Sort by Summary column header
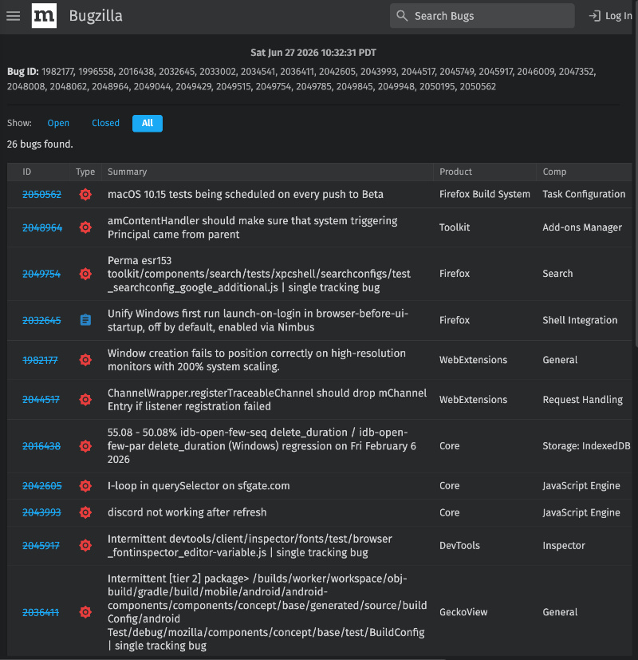The height and width of the screenshot is (660, 638). click(127, 172)
